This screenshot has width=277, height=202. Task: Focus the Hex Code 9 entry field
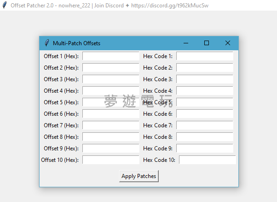(204, 149)
